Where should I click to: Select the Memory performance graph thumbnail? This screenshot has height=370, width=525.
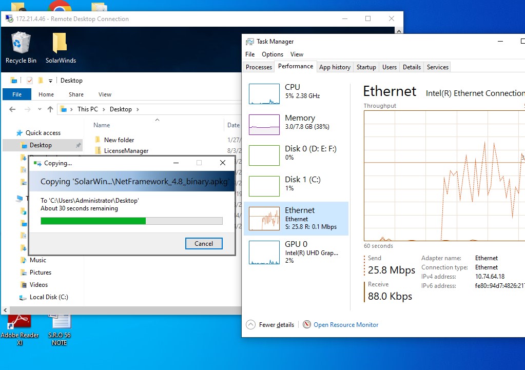click(x=264, y=125)
